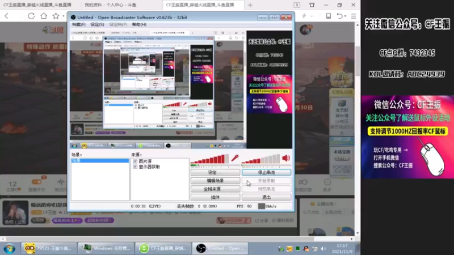Click FPS: 60 status text
Viewport: 454px width, 255px height.
244,206
